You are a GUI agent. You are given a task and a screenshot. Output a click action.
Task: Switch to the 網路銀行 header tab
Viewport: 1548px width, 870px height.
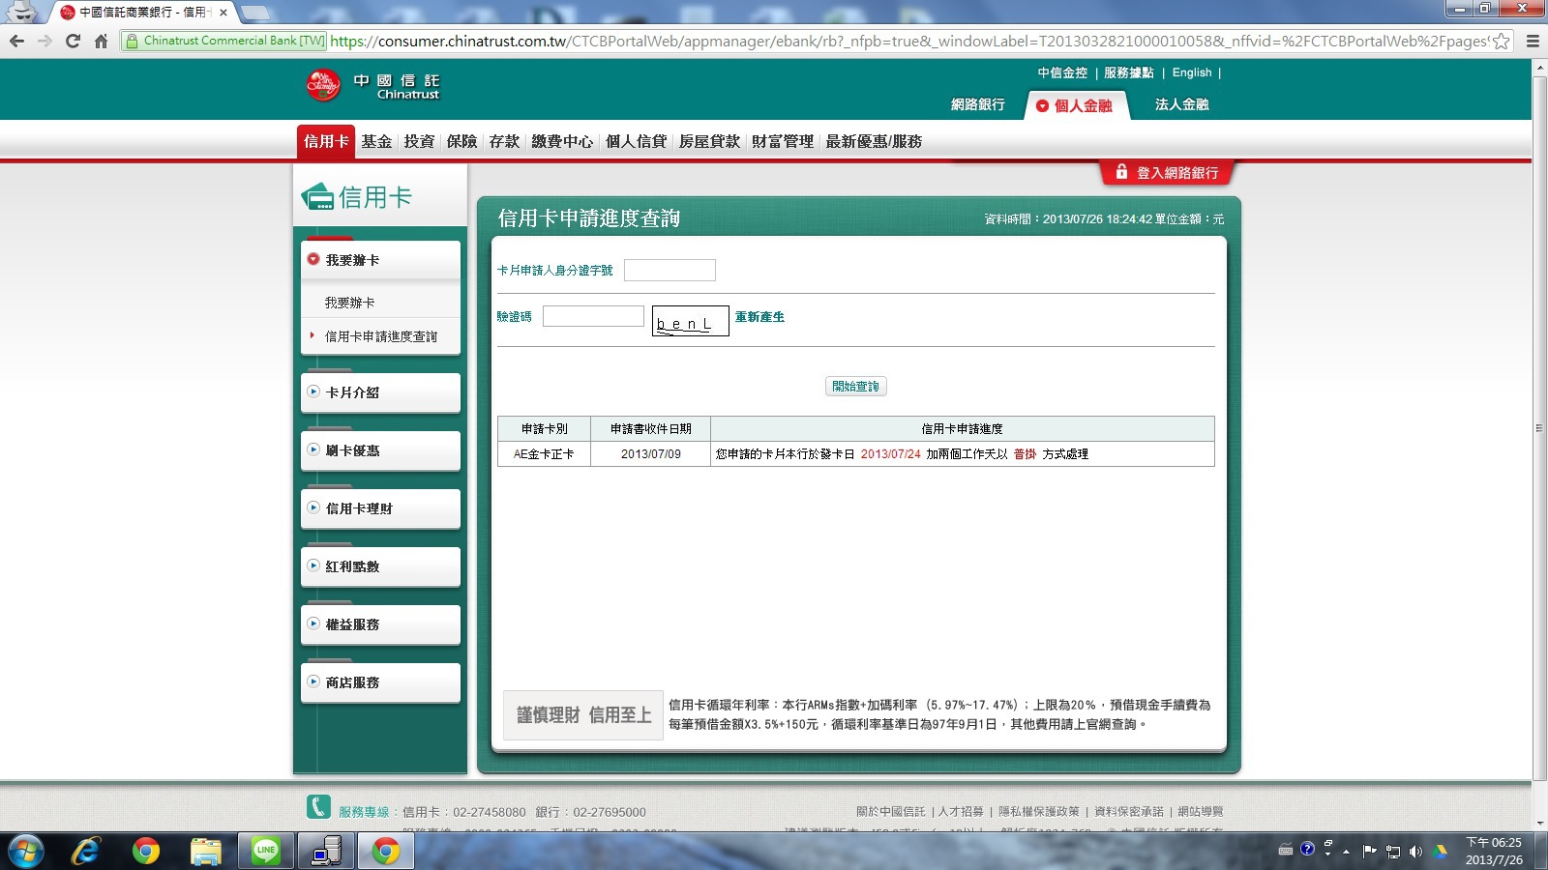pyautogui.click(x=978, y=104)
